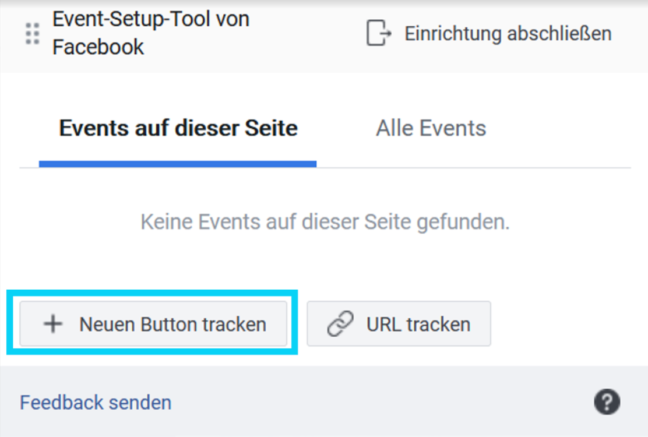Choose the URL tracken button label
This screenshot has height=437, width=648.
point(418,324)
